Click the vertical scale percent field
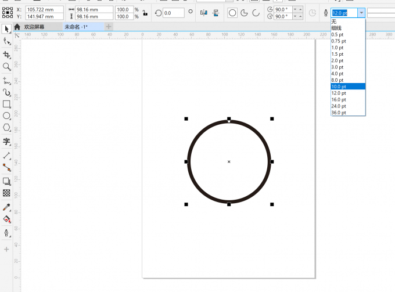395x292 pixels. click(x=124, y=17)
